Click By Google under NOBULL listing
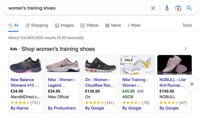203x118 pixels. pyautogui.click(x=169, y=108)
